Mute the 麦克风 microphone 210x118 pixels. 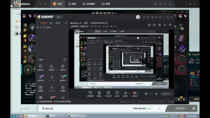[125, 94]
